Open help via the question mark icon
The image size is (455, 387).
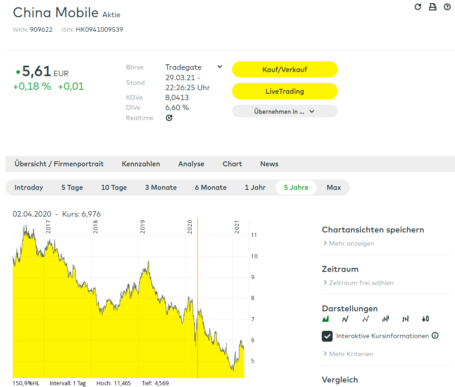[447, 7]
